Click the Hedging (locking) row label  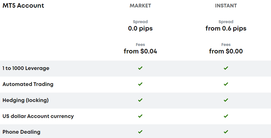25,100
